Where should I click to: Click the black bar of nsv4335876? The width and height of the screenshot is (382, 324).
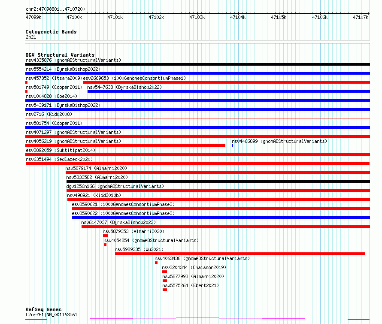pos(197,64)
